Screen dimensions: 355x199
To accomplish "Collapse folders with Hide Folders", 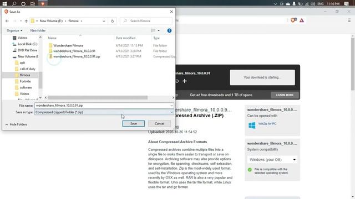I will click(16, 124).
